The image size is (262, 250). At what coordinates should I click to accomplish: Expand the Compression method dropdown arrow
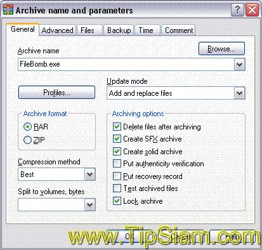tap(89, 174)
